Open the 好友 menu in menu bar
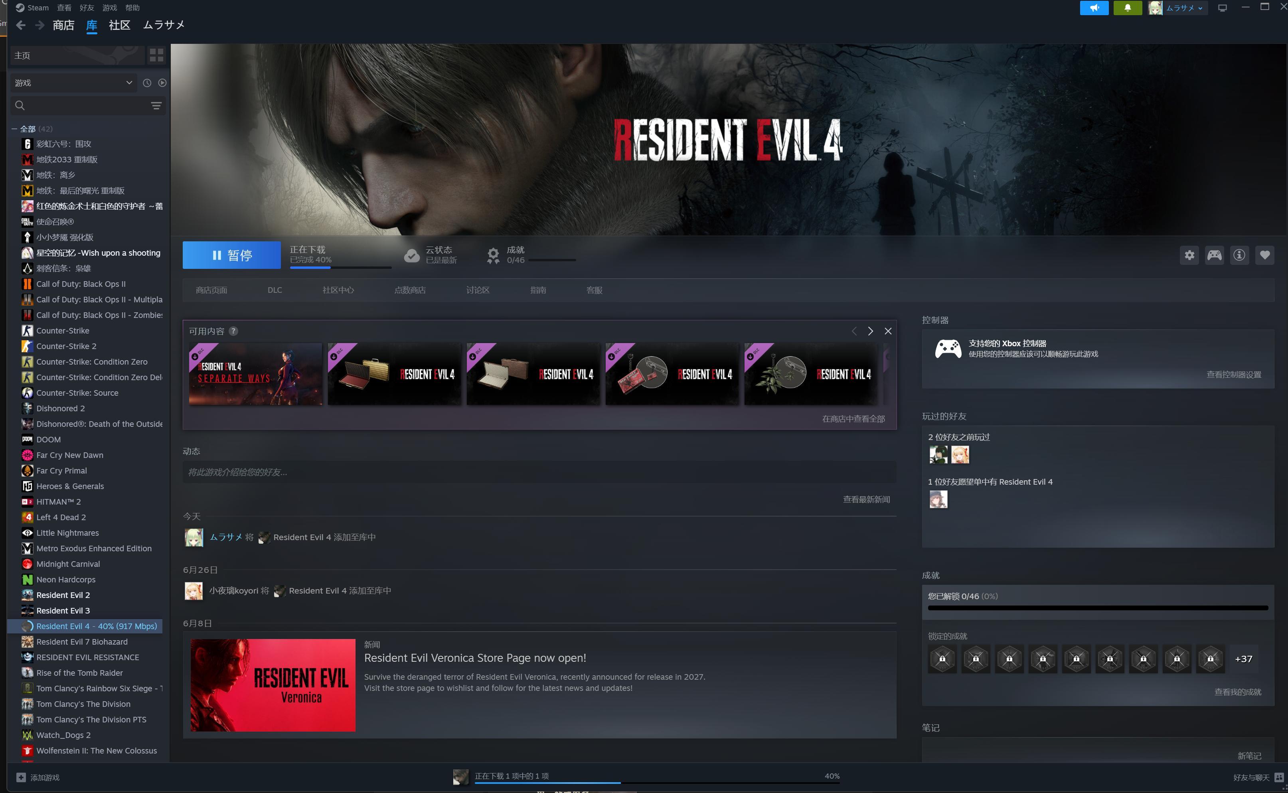Screen dimensions: 1288x793 pos(87,8)
